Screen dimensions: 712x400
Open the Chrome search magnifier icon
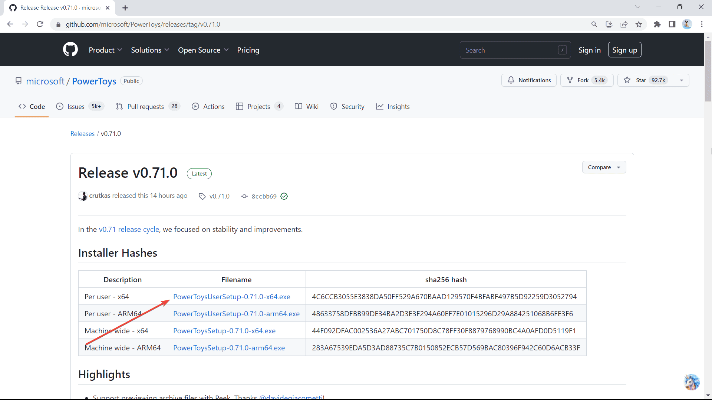tap(594, 24)
